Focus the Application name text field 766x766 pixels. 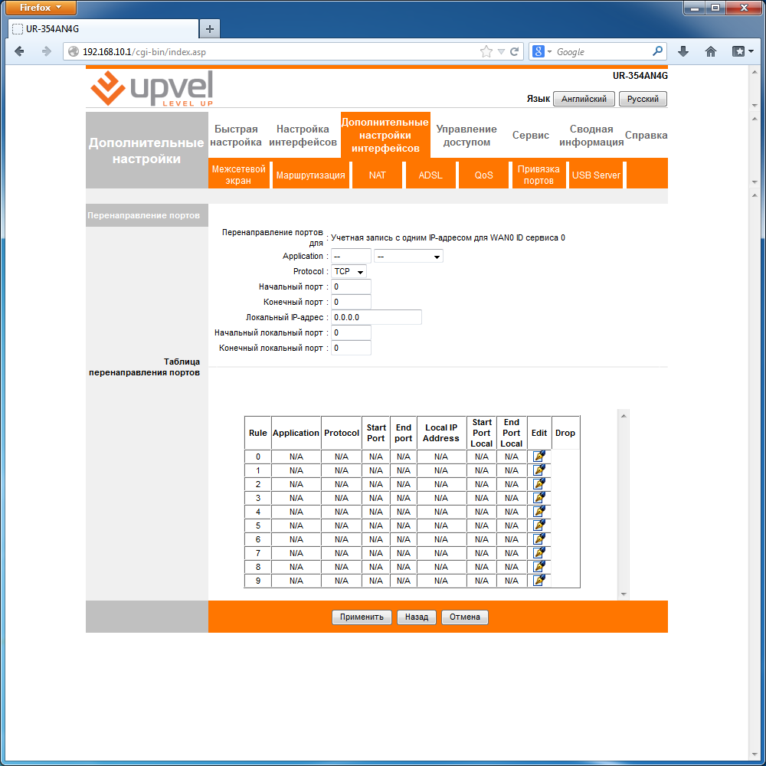(x=351, y=256)
